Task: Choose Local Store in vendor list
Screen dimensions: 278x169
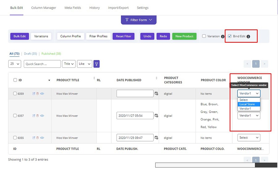Action: pos(249,104)
